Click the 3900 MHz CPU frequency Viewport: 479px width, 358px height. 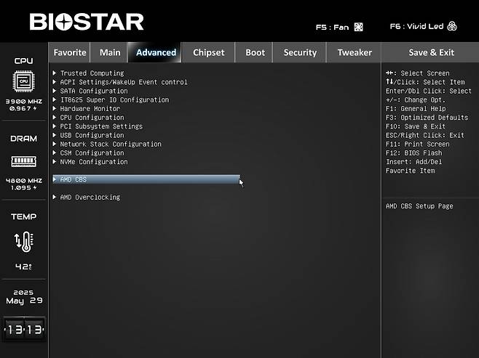click(24, 102)
